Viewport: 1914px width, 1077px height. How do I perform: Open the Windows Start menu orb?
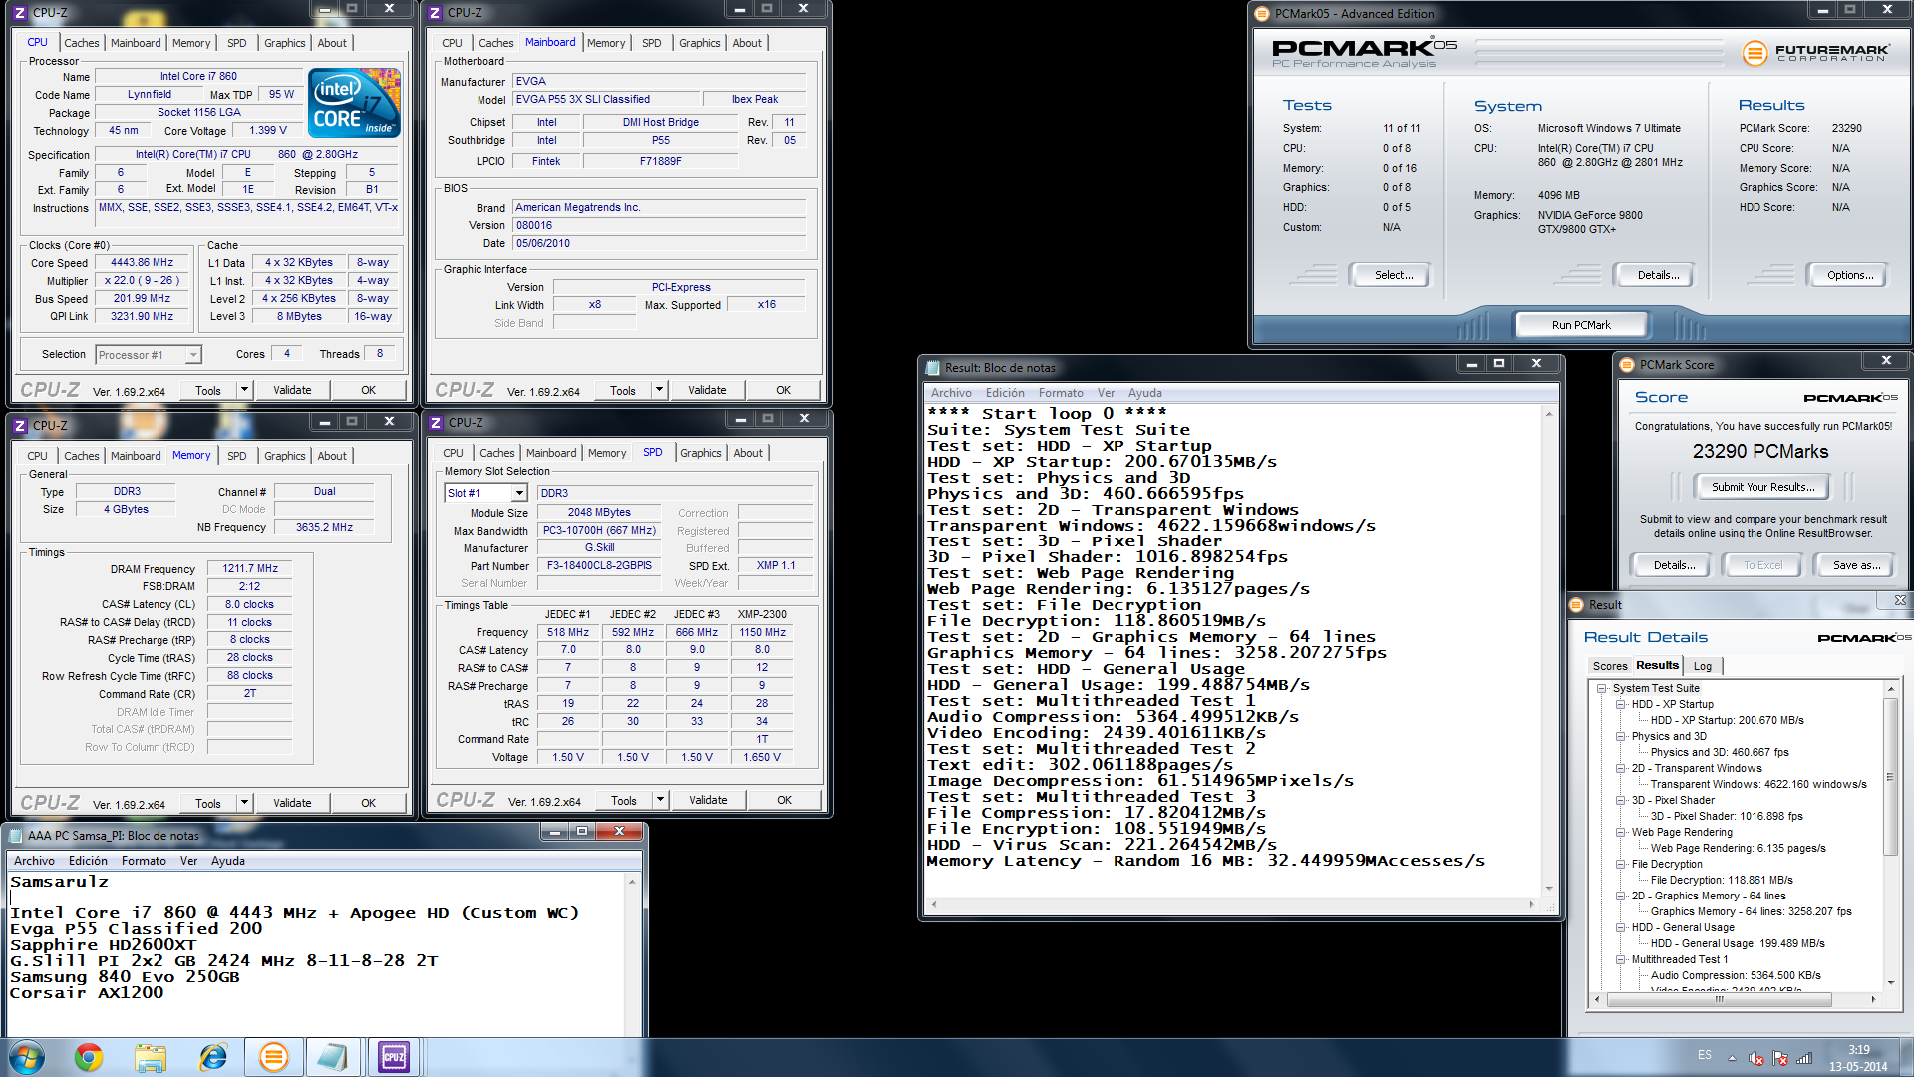(x=27, y=1057)
